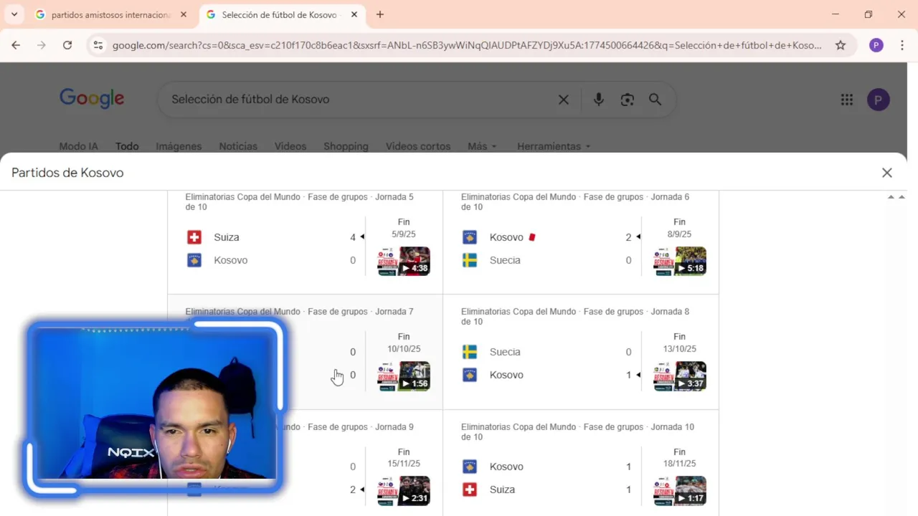Click red card icon next to Kosovo

(x=533, y=237)
